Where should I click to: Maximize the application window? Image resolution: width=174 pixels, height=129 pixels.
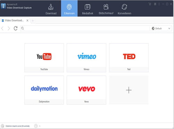(167, 4)
